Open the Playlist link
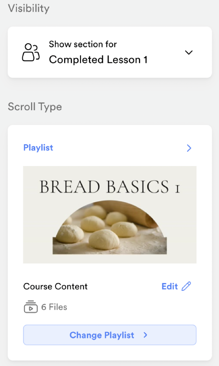 tap(38, 148)
